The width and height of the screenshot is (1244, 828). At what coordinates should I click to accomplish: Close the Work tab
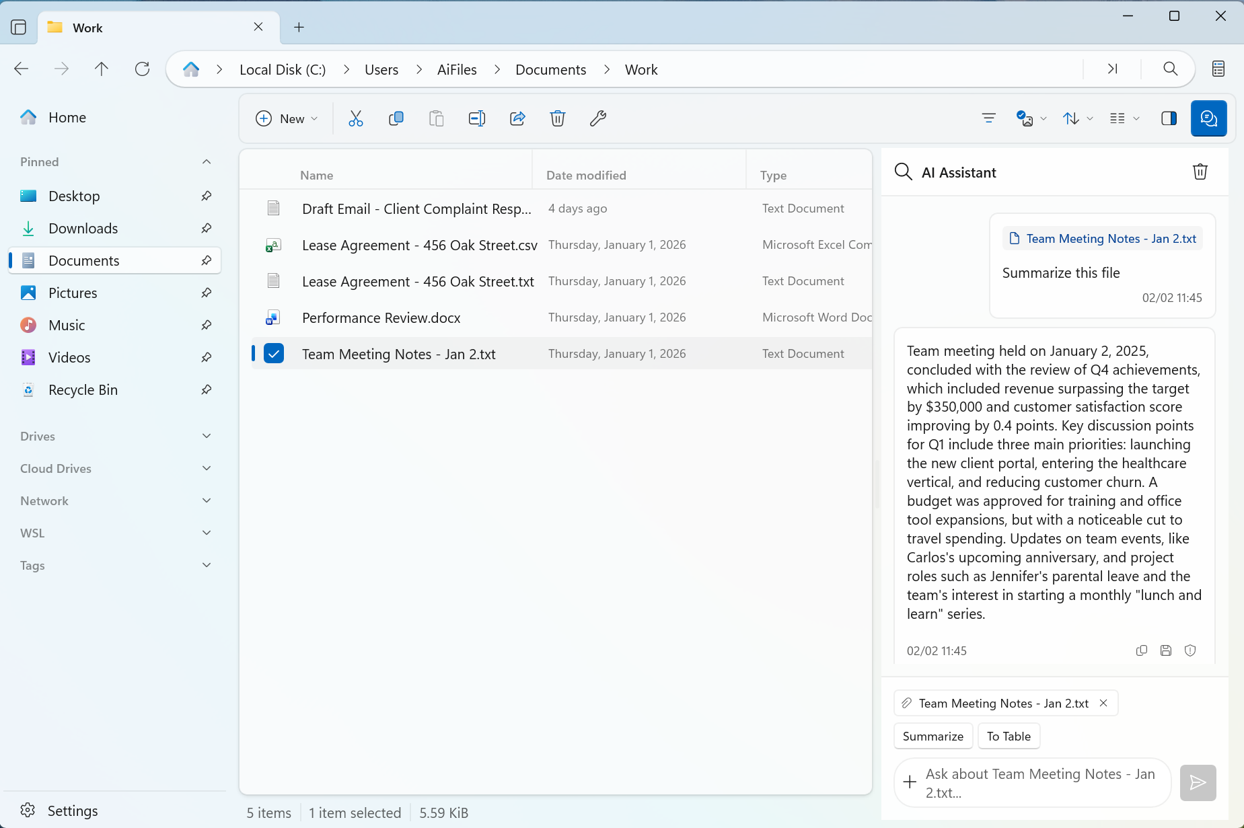258,27
